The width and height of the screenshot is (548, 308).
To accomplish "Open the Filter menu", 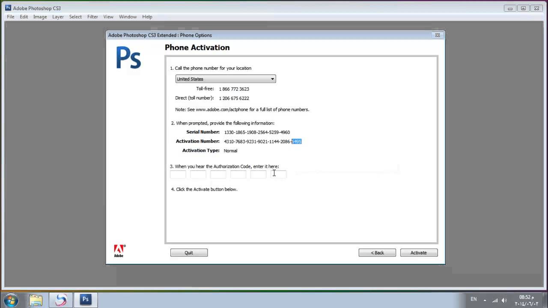I will (92, 17).
